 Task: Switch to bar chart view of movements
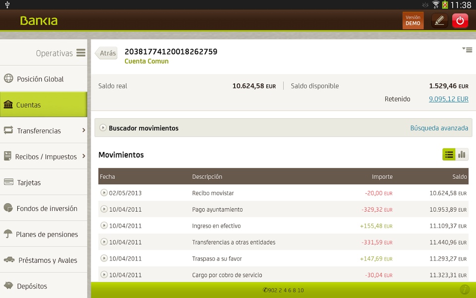(462, 154)
